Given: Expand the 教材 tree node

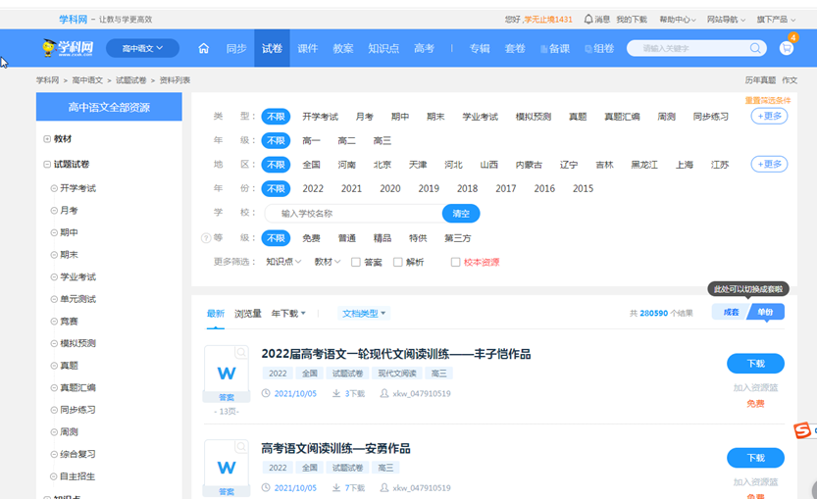Looking at the screenshot, I should click(47, 139).
